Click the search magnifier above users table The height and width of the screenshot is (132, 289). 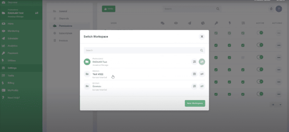pyautogui.click(x=218, y=9)
